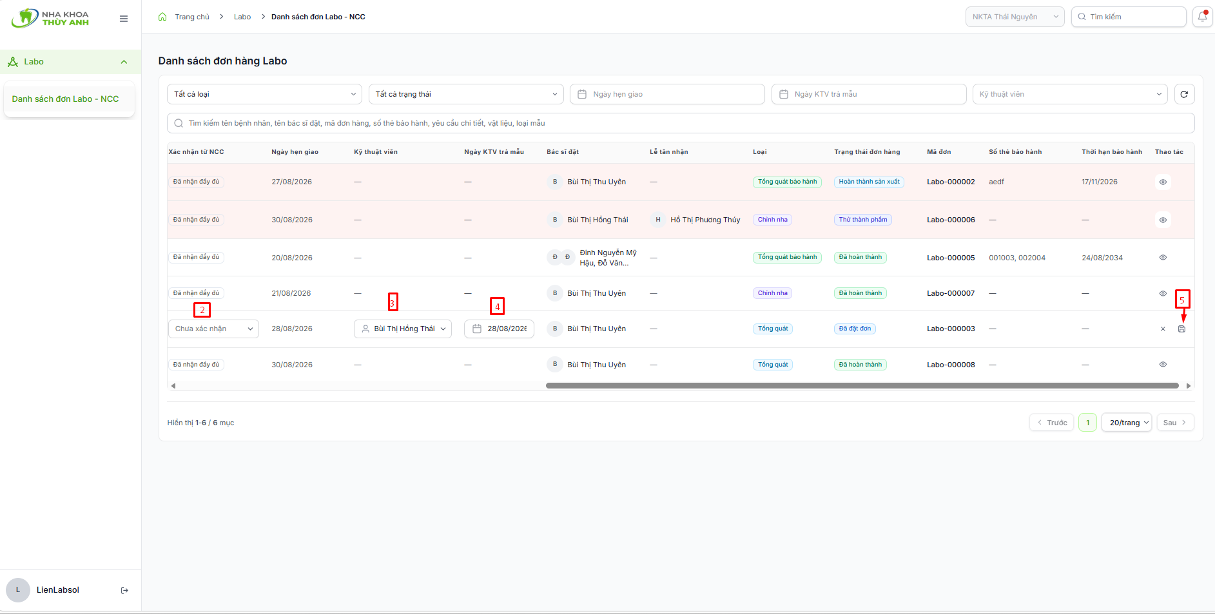Screen dimensions: 1215x614
Task: Click 'Hoàn thành sản xuất' status tag
Action: click(x=869, y=182)
